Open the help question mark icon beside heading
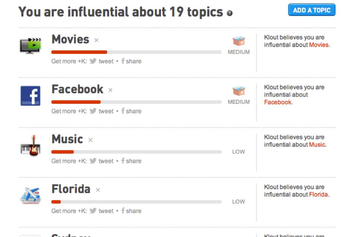 (230, 13)
